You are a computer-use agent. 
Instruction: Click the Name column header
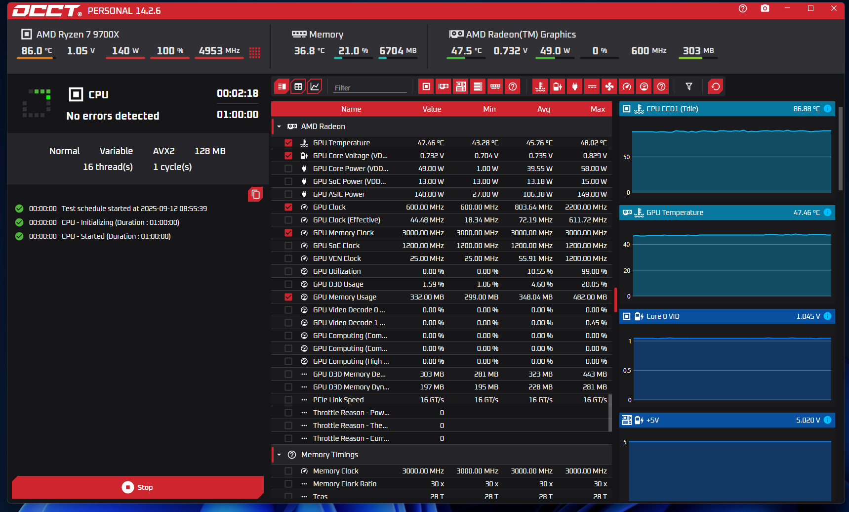[x=351, y=109]
